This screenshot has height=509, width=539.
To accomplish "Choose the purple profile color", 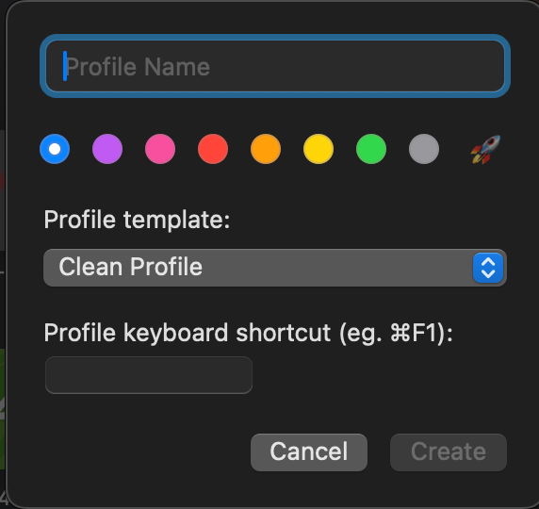I will [x=107, y=149].
